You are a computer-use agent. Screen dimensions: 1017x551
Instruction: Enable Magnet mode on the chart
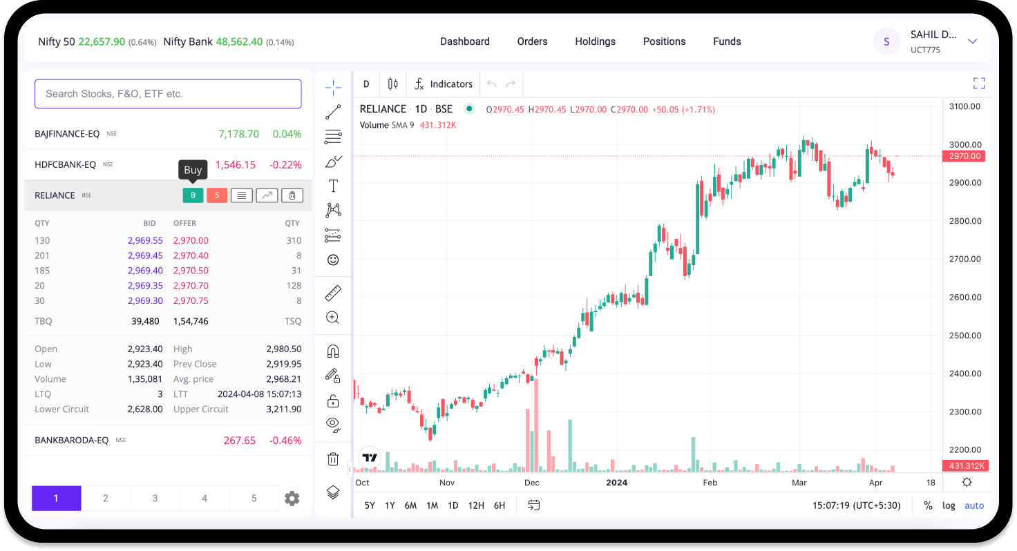(x=332, y=350)
